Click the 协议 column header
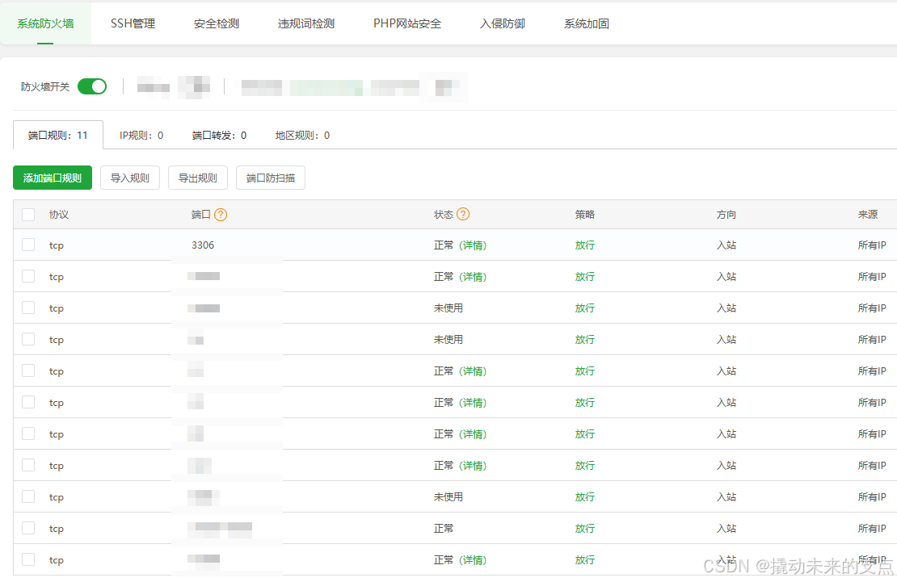This screenshot has width=897, height=582. coord(59,215)
